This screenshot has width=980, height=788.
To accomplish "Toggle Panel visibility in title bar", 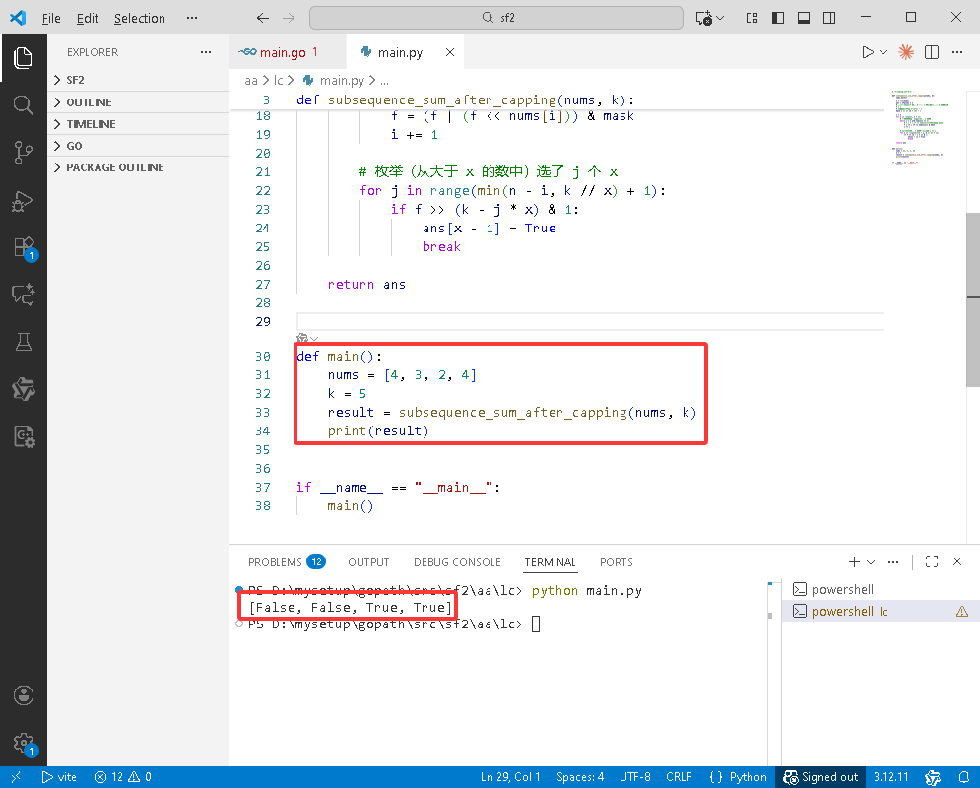I will click(x=804, y=18).
